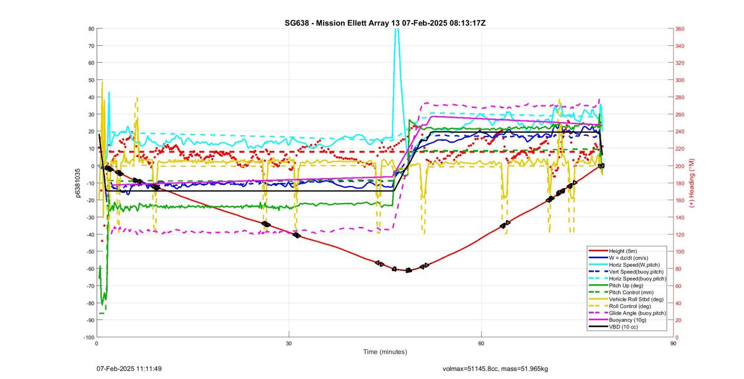Click the tall cyan Horiz Speed spike peak
Screen dimensions: 744x379
click(397, 31)
